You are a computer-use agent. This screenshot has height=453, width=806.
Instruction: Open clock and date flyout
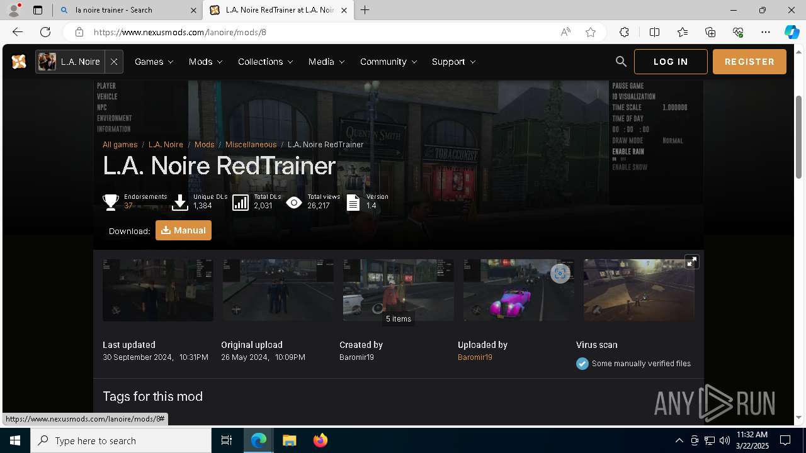752,440
